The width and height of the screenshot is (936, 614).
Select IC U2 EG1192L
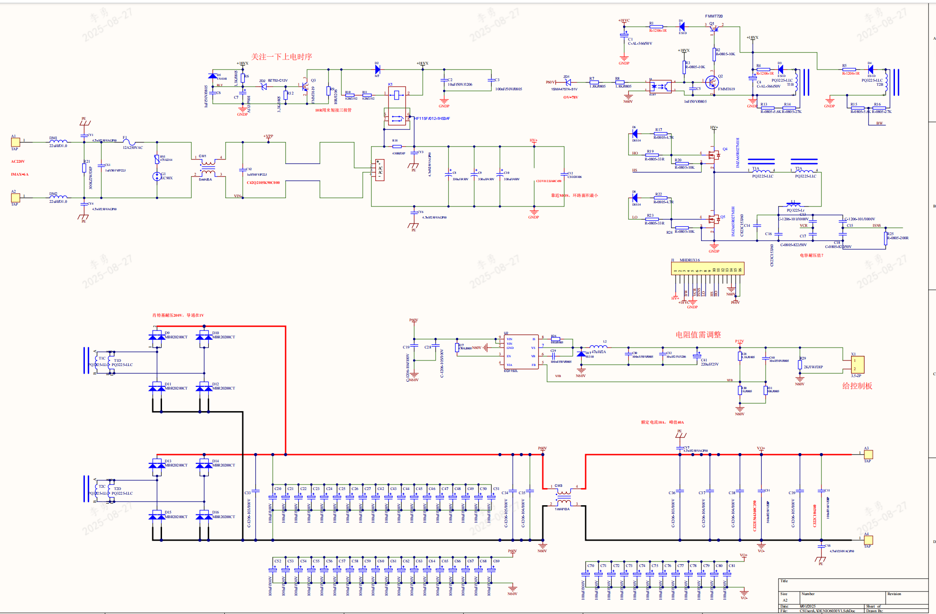521,352
